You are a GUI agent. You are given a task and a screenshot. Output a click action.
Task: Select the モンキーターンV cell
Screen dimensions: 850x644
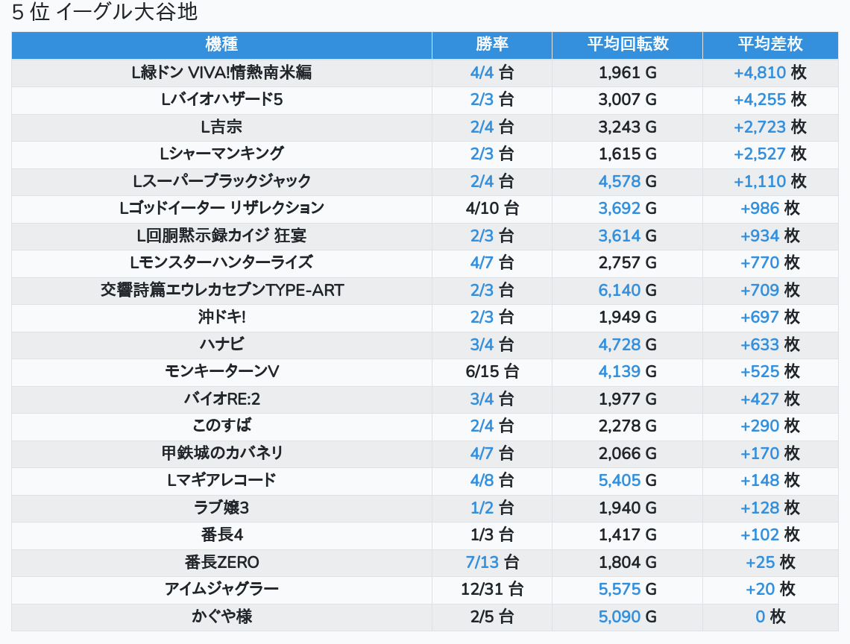point(221,371)
